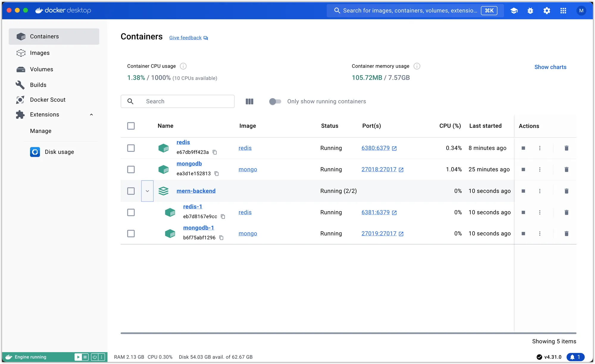This screenshot has height=364, width=595.
Task: Check the redis container checkbox
Action: pyautogui.click(x=131, y=148)
